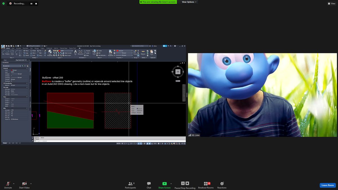Expand Share Screen options arrow
This screenshot has height=190, width=338.
171,184
